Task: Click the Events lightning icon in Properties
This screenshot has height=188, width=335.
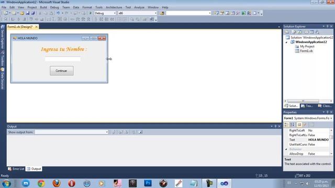Action: click(305, 125)
